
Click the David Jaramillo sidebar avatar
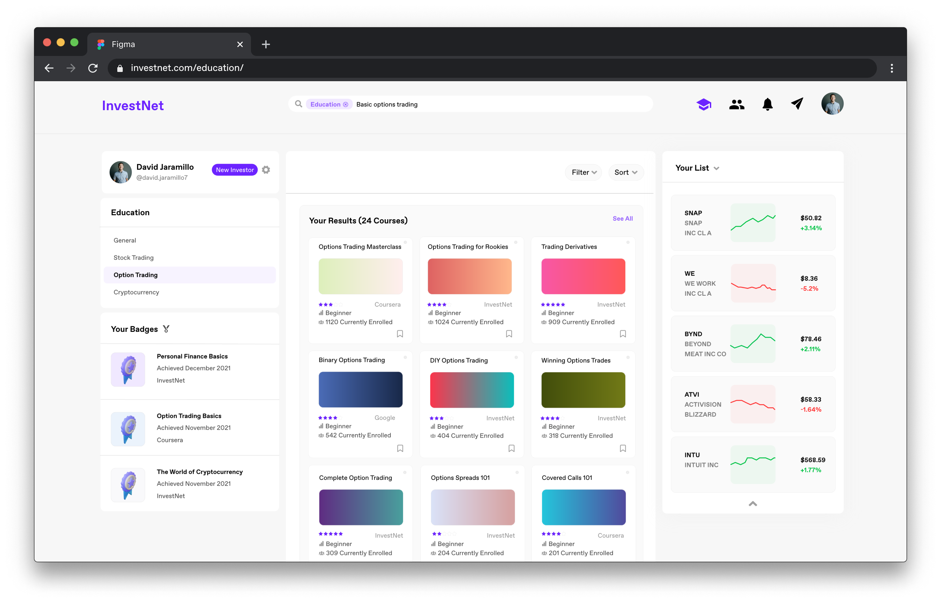point(121,172)
